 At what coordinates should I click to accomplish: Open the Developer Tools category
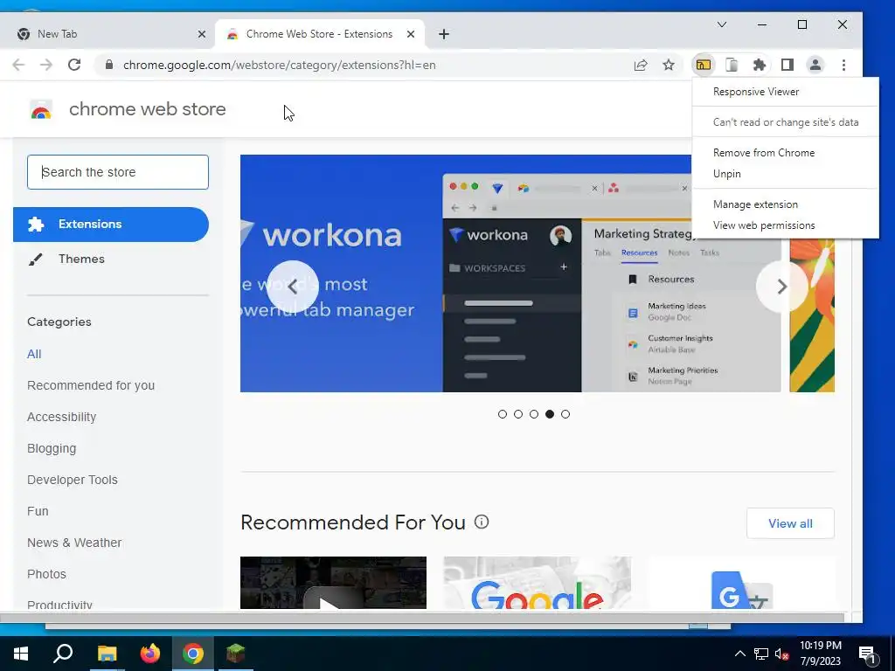click(x=73, y=480)
